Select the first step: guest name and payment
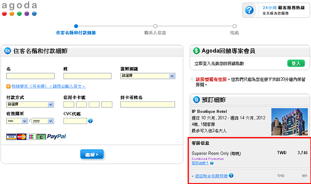311x184 pixels. pyautogui.click(x=76, y=30)
